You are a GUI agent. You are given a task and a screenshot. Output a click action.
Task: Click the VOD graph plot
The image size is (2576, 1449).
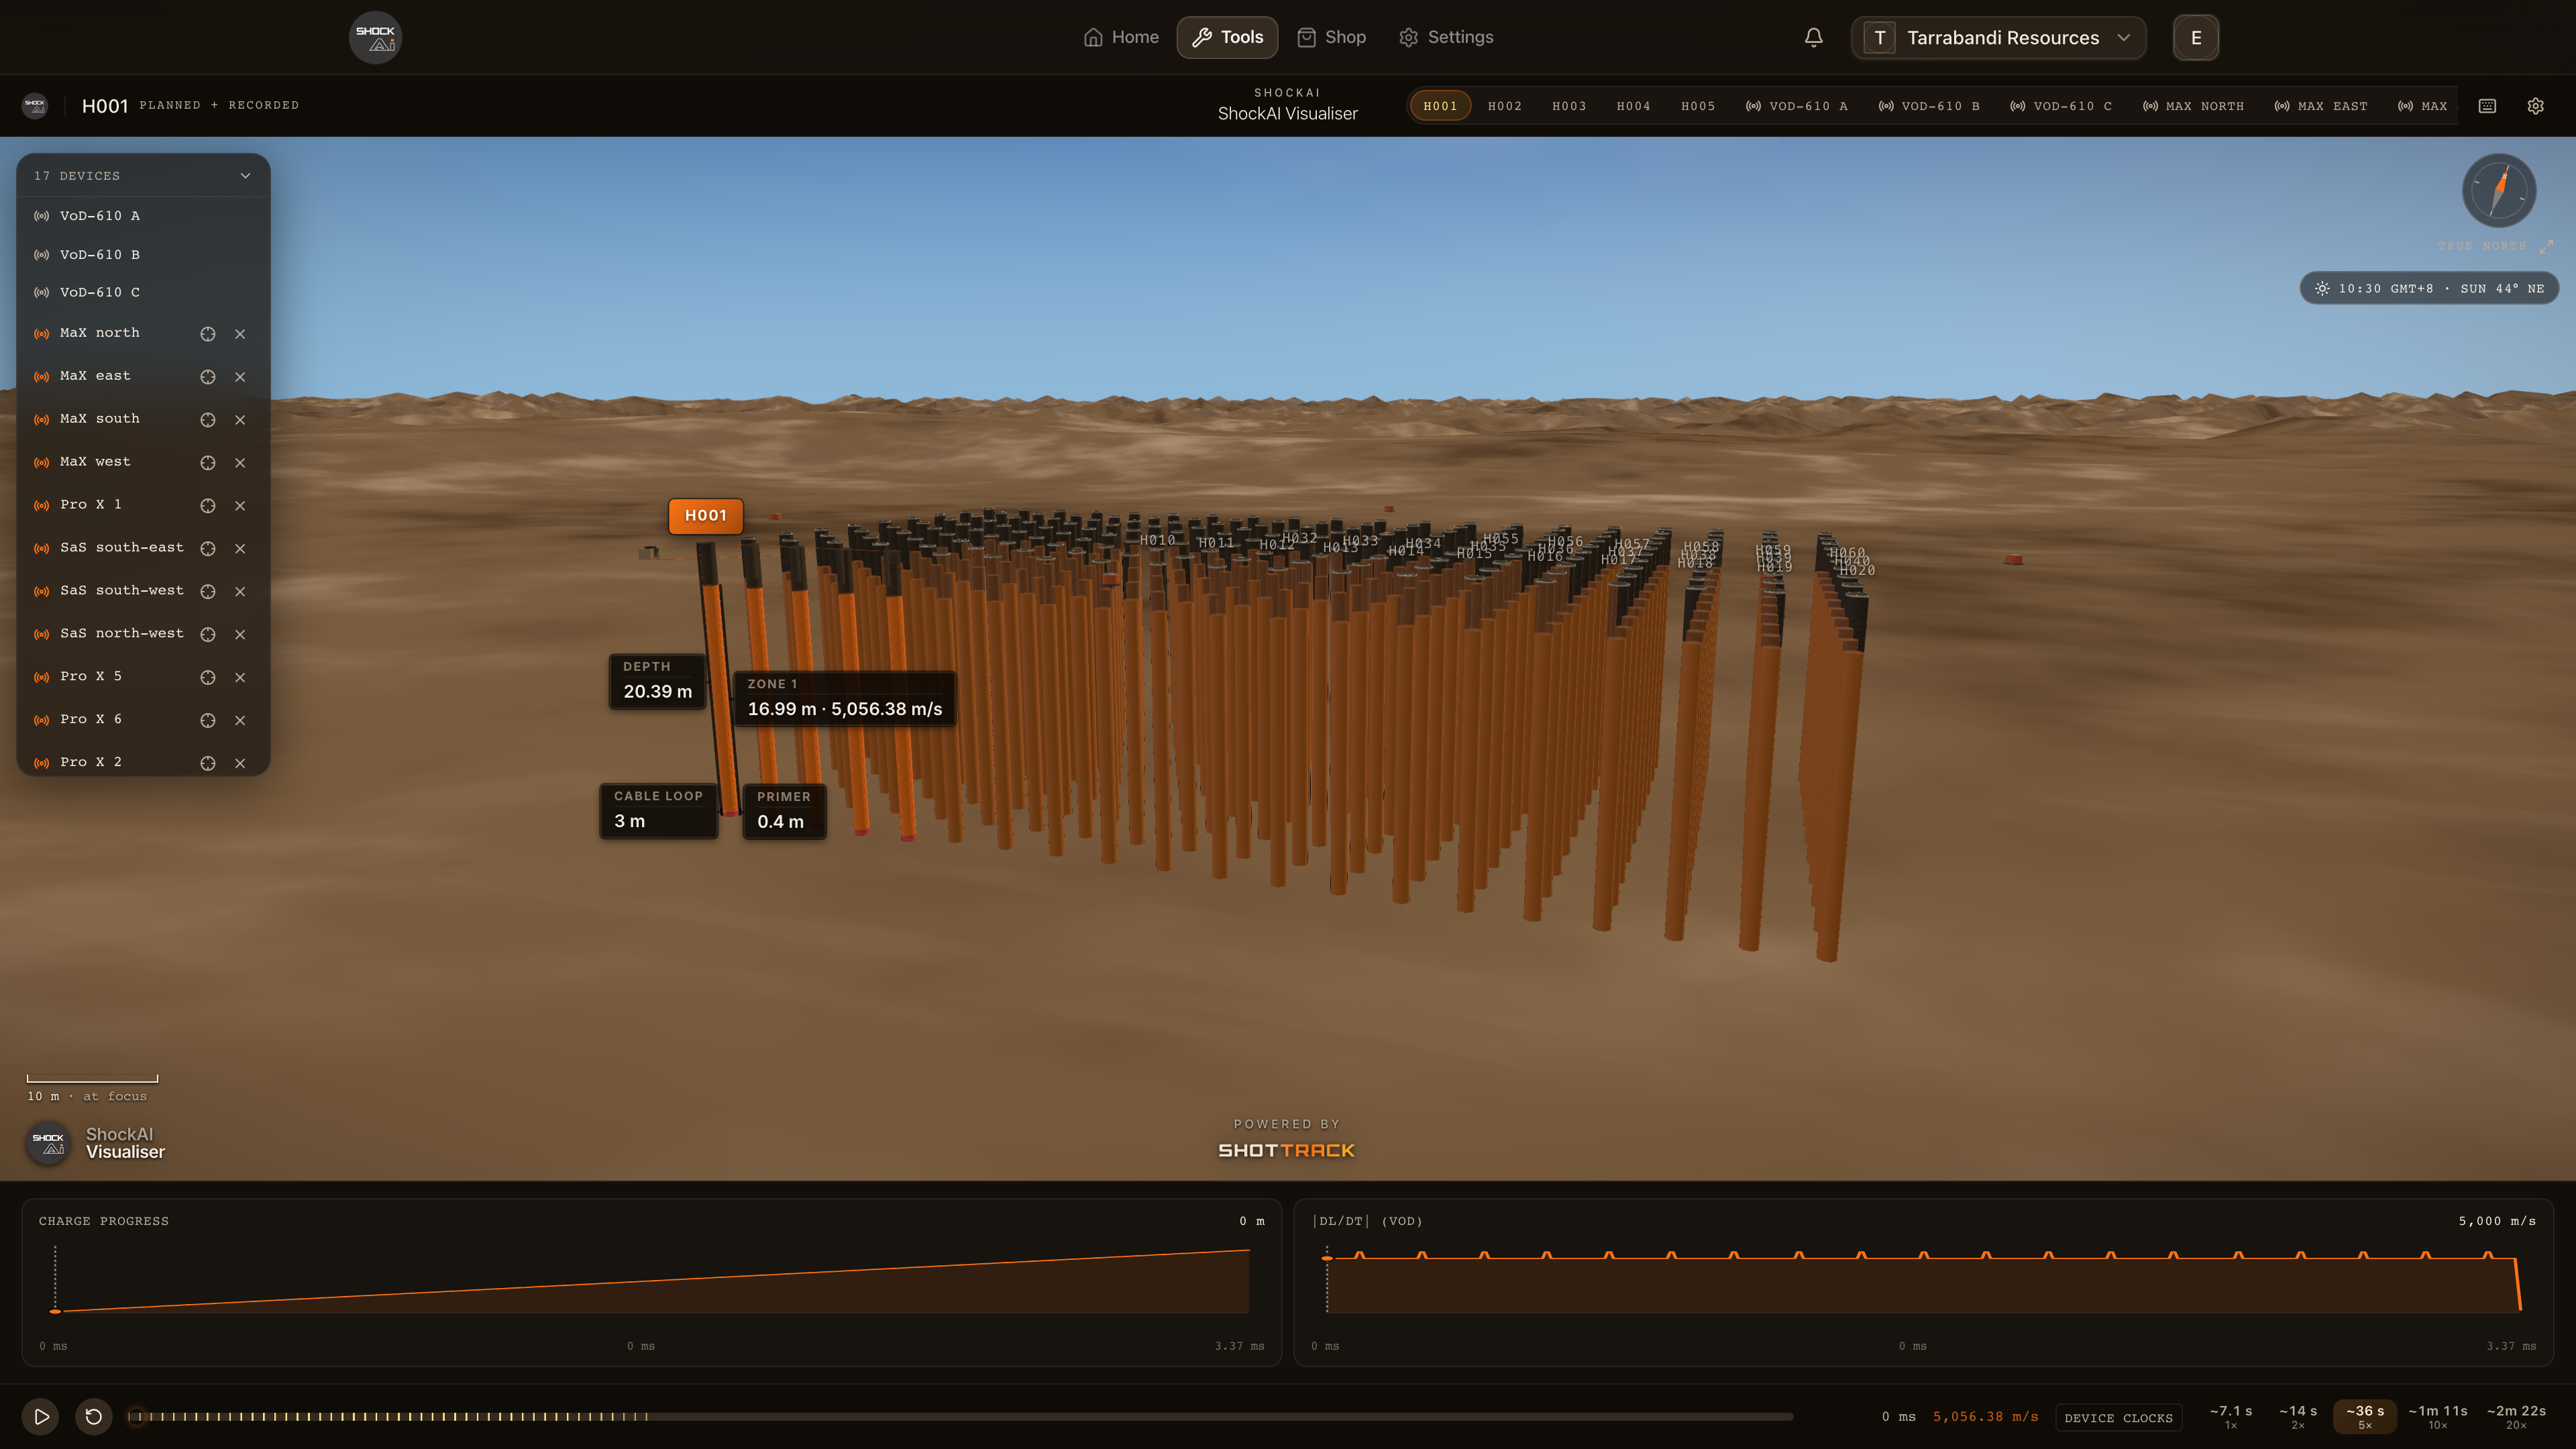1924,1282
